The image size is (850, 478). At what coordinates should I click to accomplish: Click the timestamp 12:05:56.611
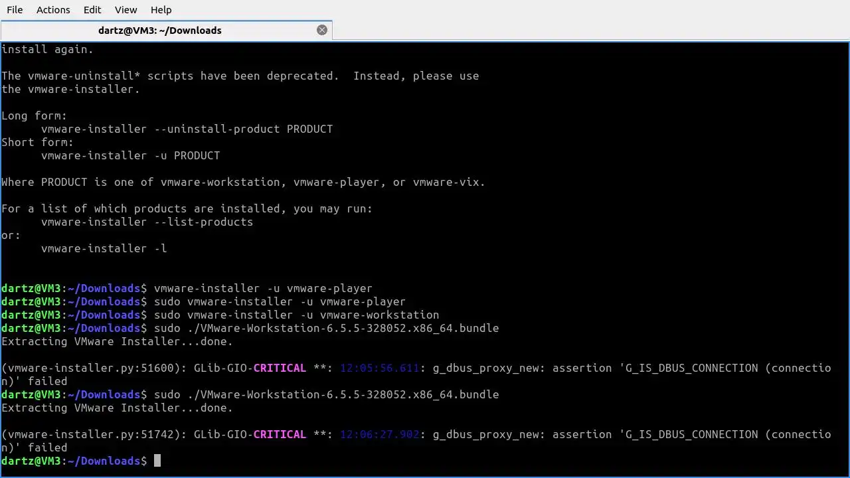[380, 368]
